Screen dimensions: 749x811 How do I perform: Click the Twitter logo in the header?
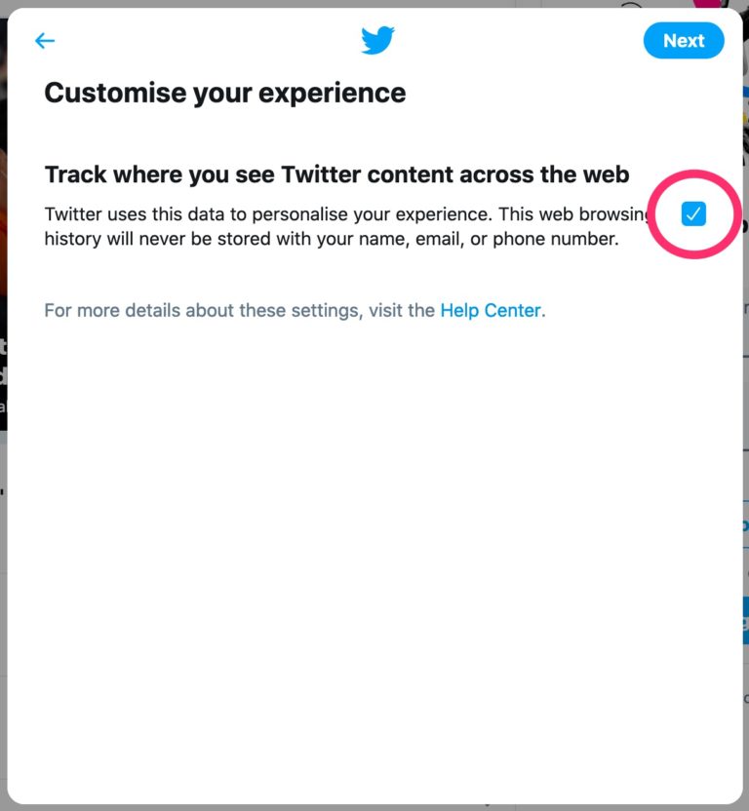coord(377,40)
